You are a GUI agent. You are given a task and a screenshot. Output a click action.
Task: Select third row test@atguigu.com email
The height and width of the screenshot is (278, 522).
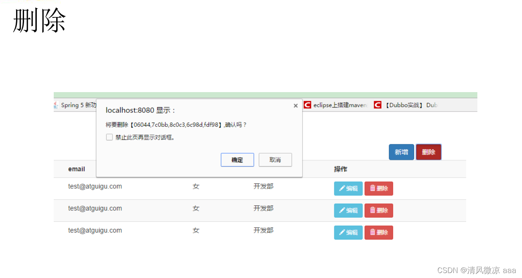coord(95,230)
